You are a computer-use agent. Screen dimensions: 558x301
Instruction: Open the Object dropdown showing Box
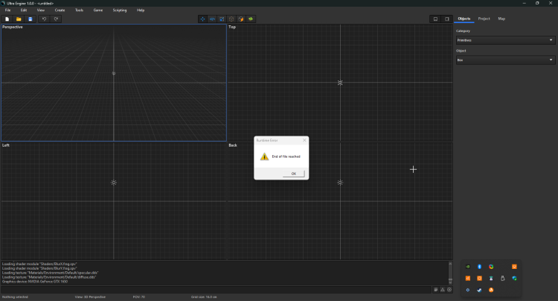coord(505,60)
